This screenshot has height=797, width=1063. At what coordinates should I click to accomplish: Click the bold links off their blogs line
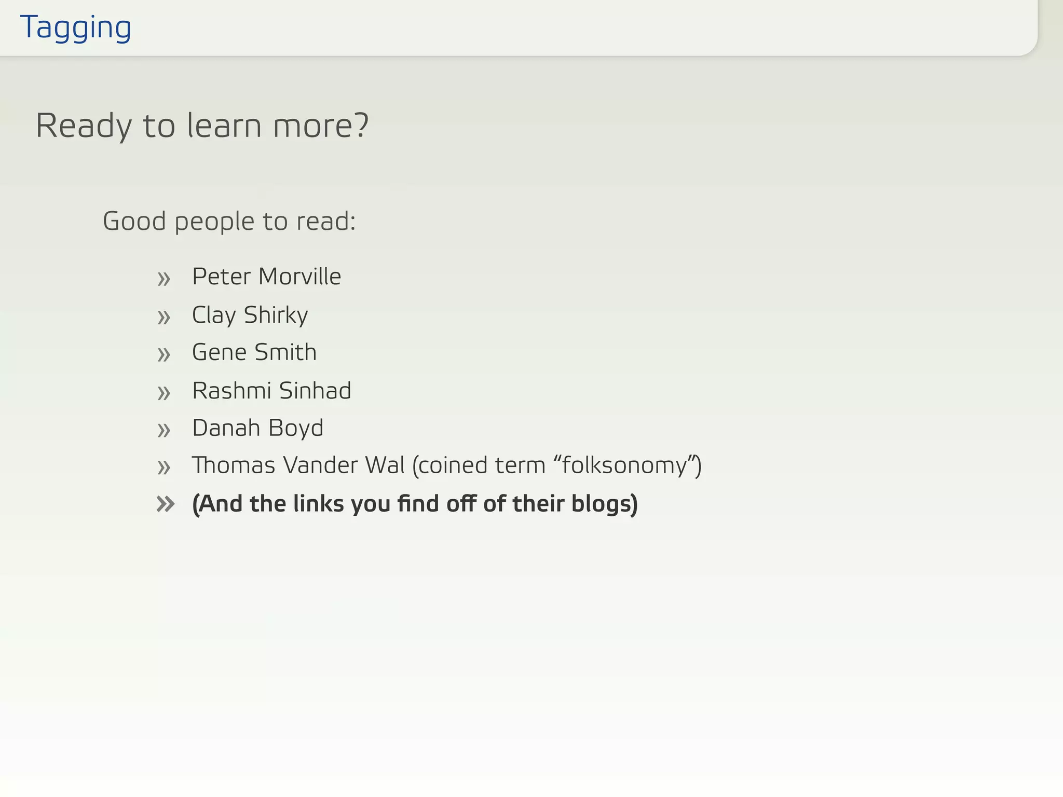click(415, 504)
